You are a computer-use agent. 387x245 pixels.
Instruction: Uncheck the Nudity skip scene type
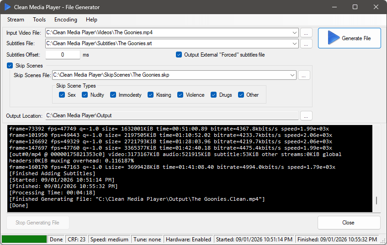point(85,95)
